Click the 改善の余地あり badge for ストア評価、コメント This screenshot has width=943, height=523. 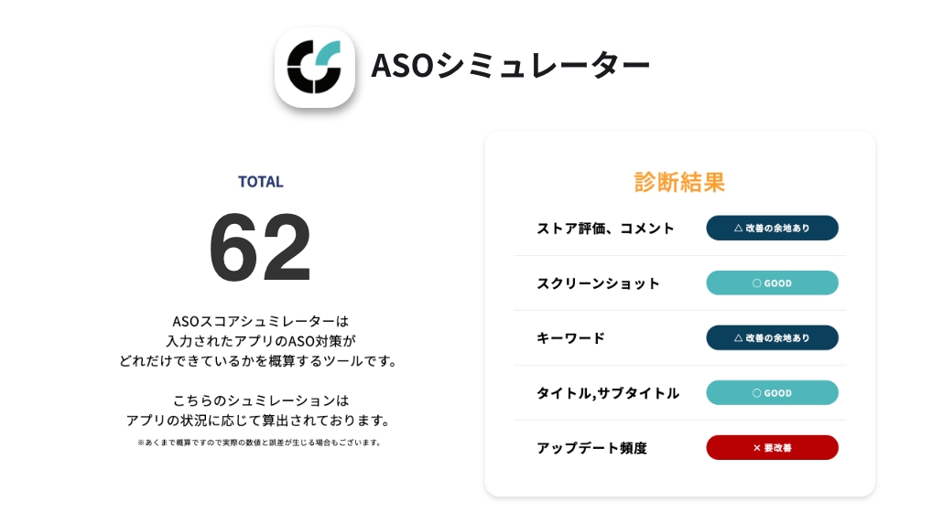(x=772, y=229)
